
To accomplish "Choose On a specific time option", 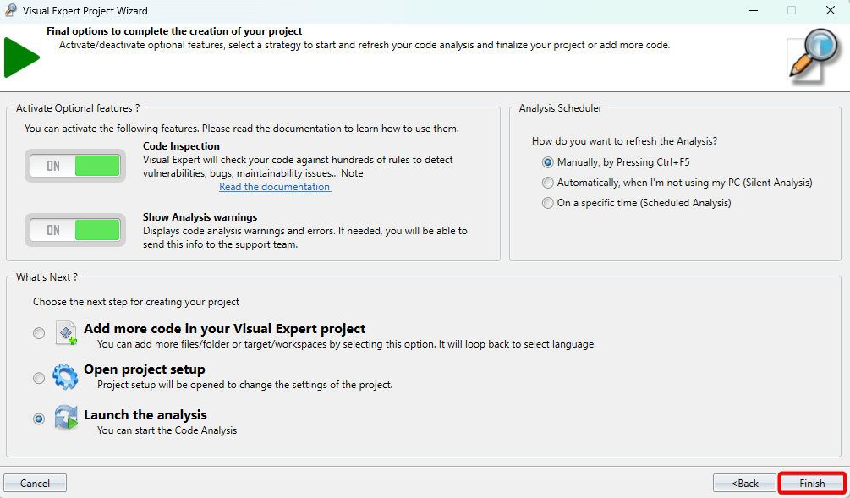I will pyautogui.click(x=548, y=203).
